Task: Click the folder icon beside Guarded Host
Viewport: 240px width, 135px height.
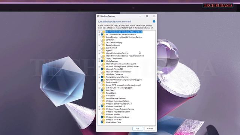Action: 104,48
